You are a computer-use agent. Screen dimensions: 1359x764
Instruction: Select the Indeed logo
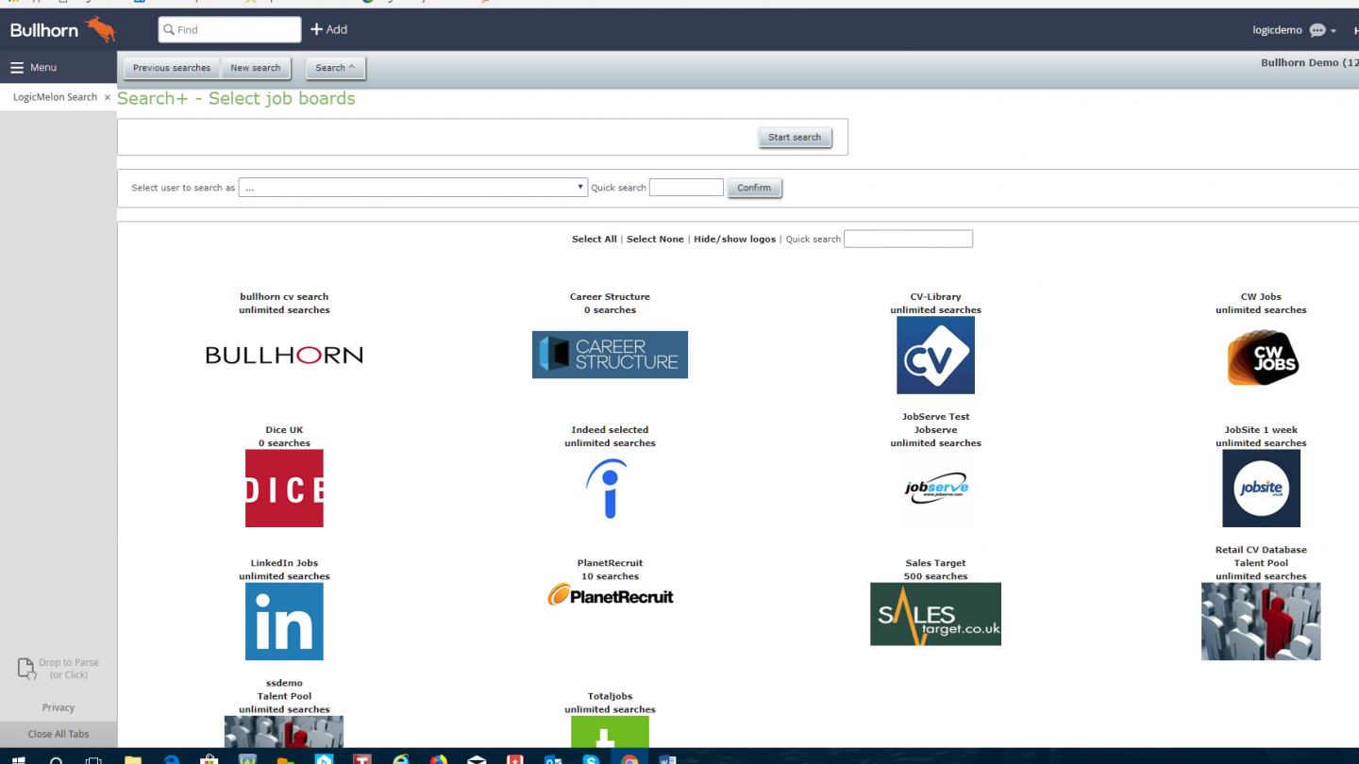(x=607, y=489)
